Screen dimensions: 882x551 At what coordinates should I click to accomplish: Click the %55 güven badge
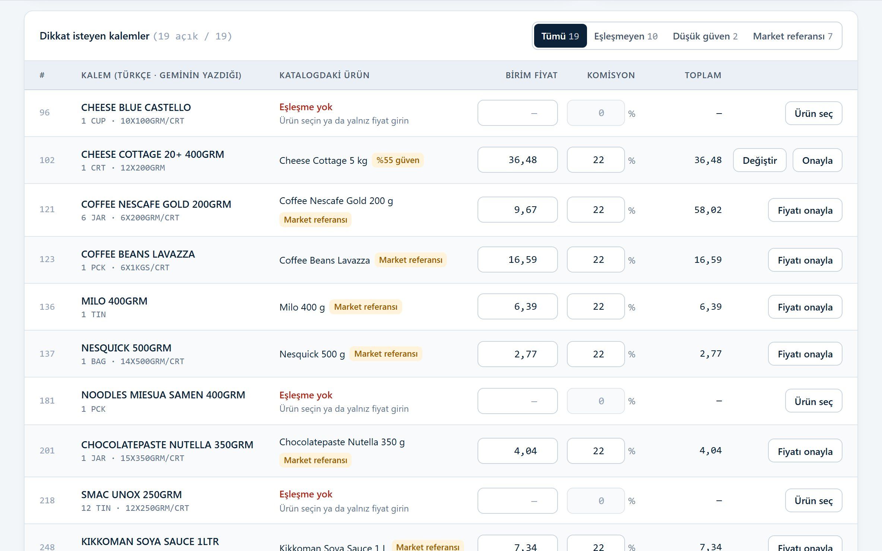(398, 160)
